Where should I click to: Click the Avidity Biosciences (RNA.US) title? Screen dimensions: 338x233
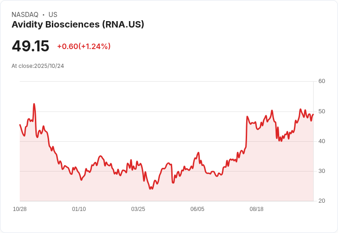coord(78,24)
